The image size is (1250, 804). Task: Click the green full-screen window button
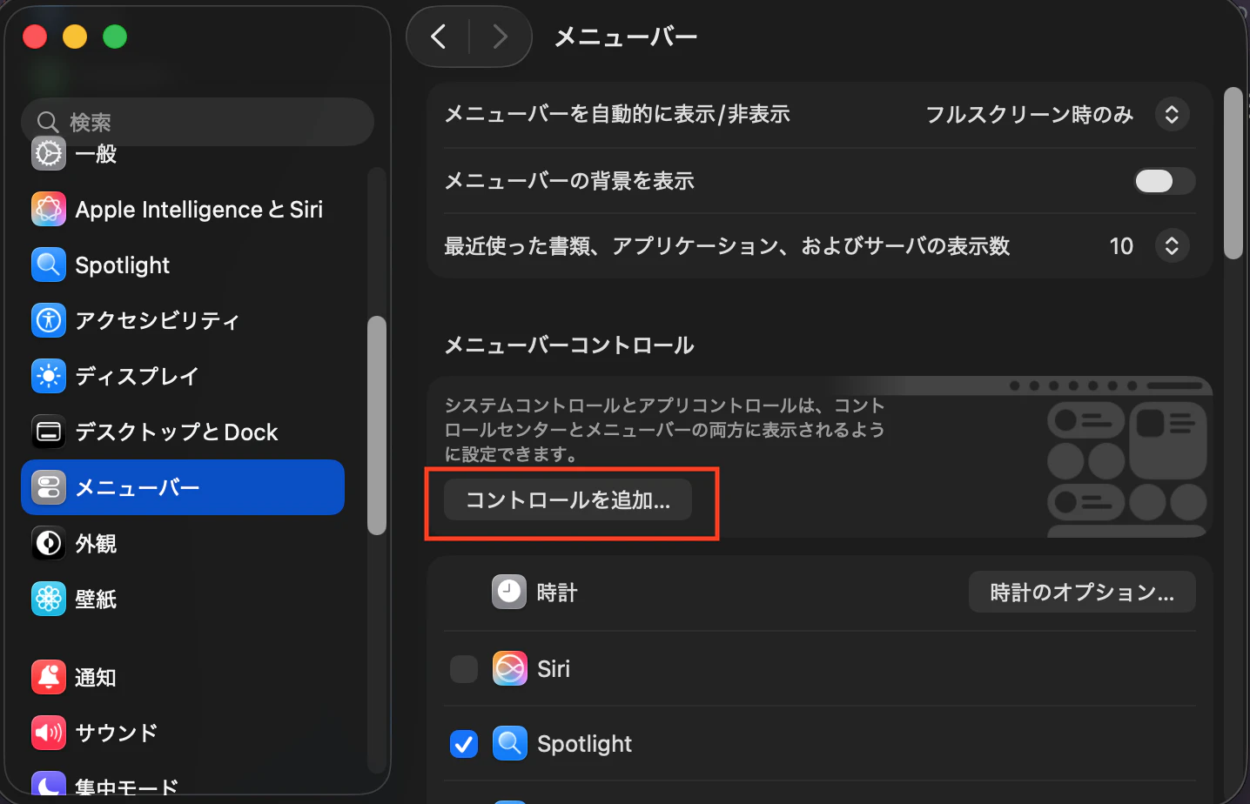click(x=115, y=37)
